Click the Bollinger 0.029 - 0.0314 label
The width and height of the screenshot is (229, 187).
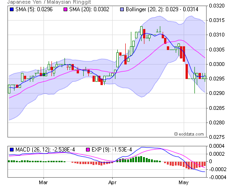[162, 9]
